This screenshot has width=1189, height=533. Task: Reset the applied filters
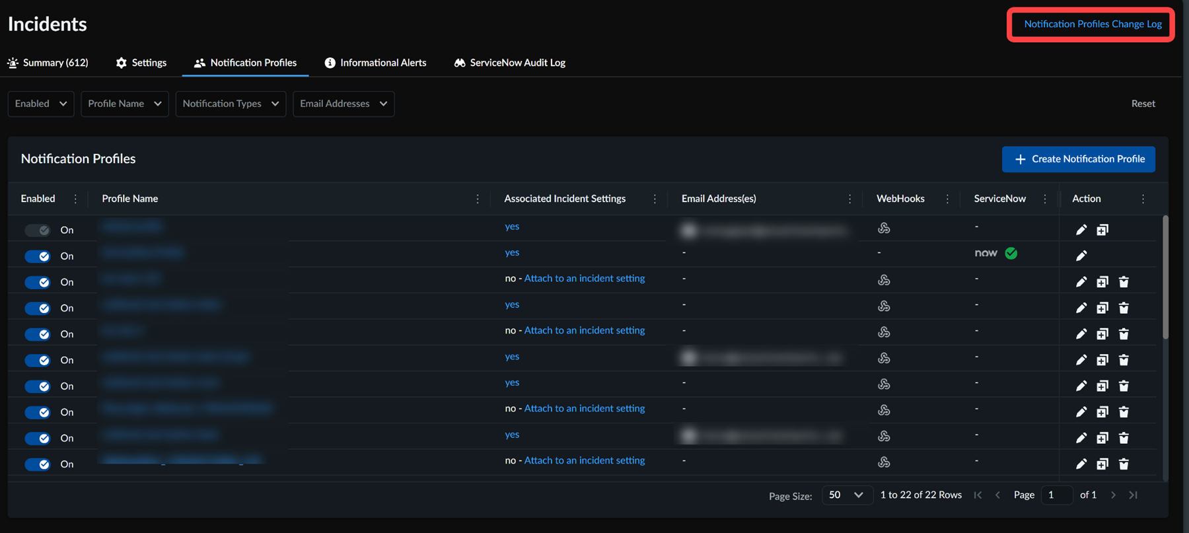[x=1143, y=104]
